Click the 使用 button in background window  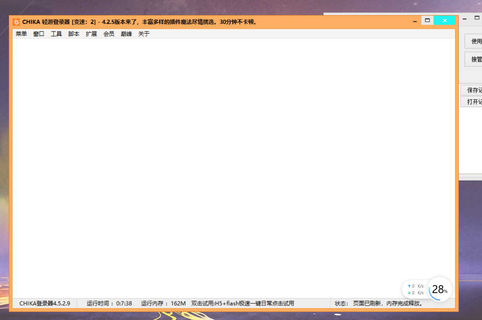pos(474,41)
